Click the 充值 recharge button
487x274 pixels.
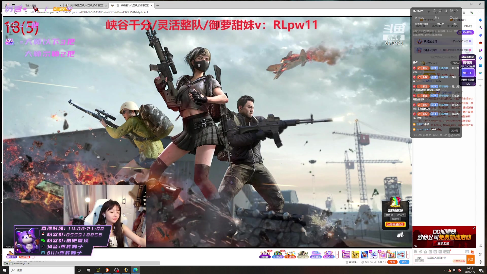(x=392, y=262)
